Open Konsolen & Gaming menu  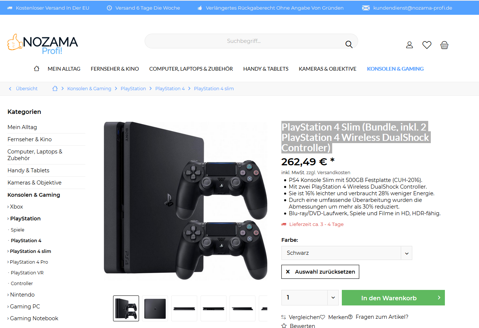395,69
